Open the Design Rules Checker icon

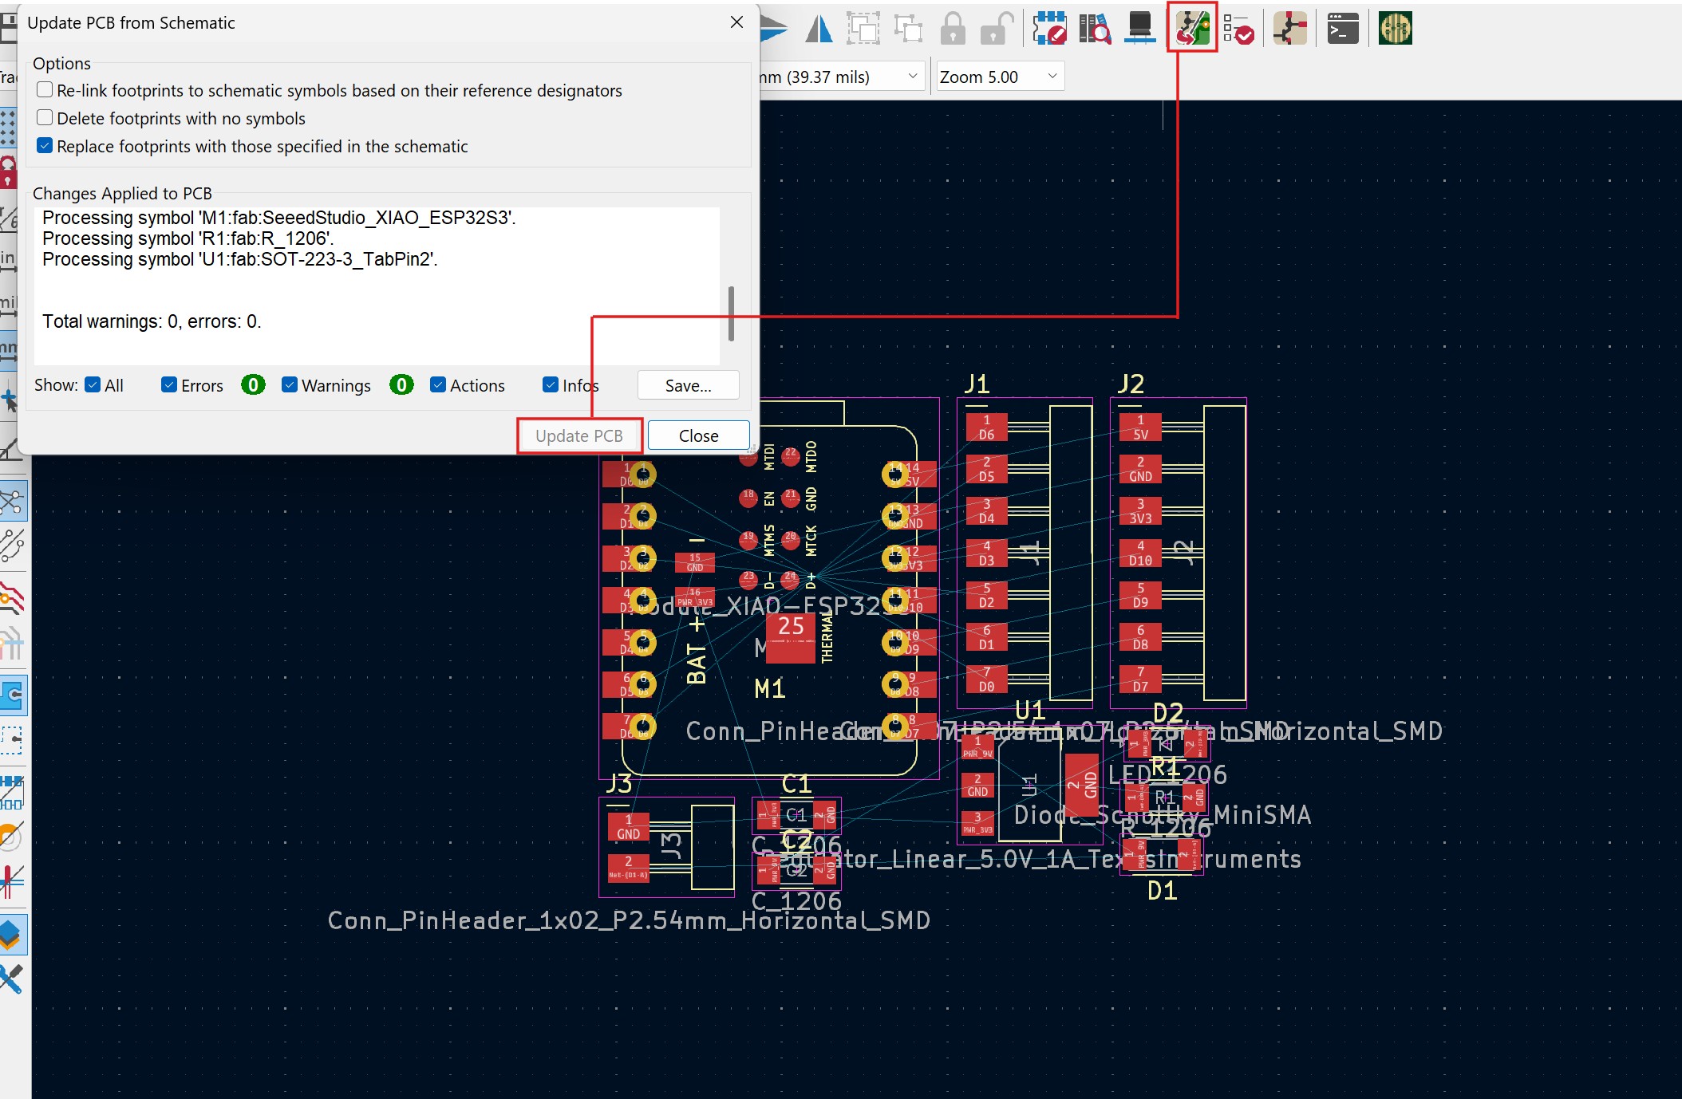coord(1238,30)
